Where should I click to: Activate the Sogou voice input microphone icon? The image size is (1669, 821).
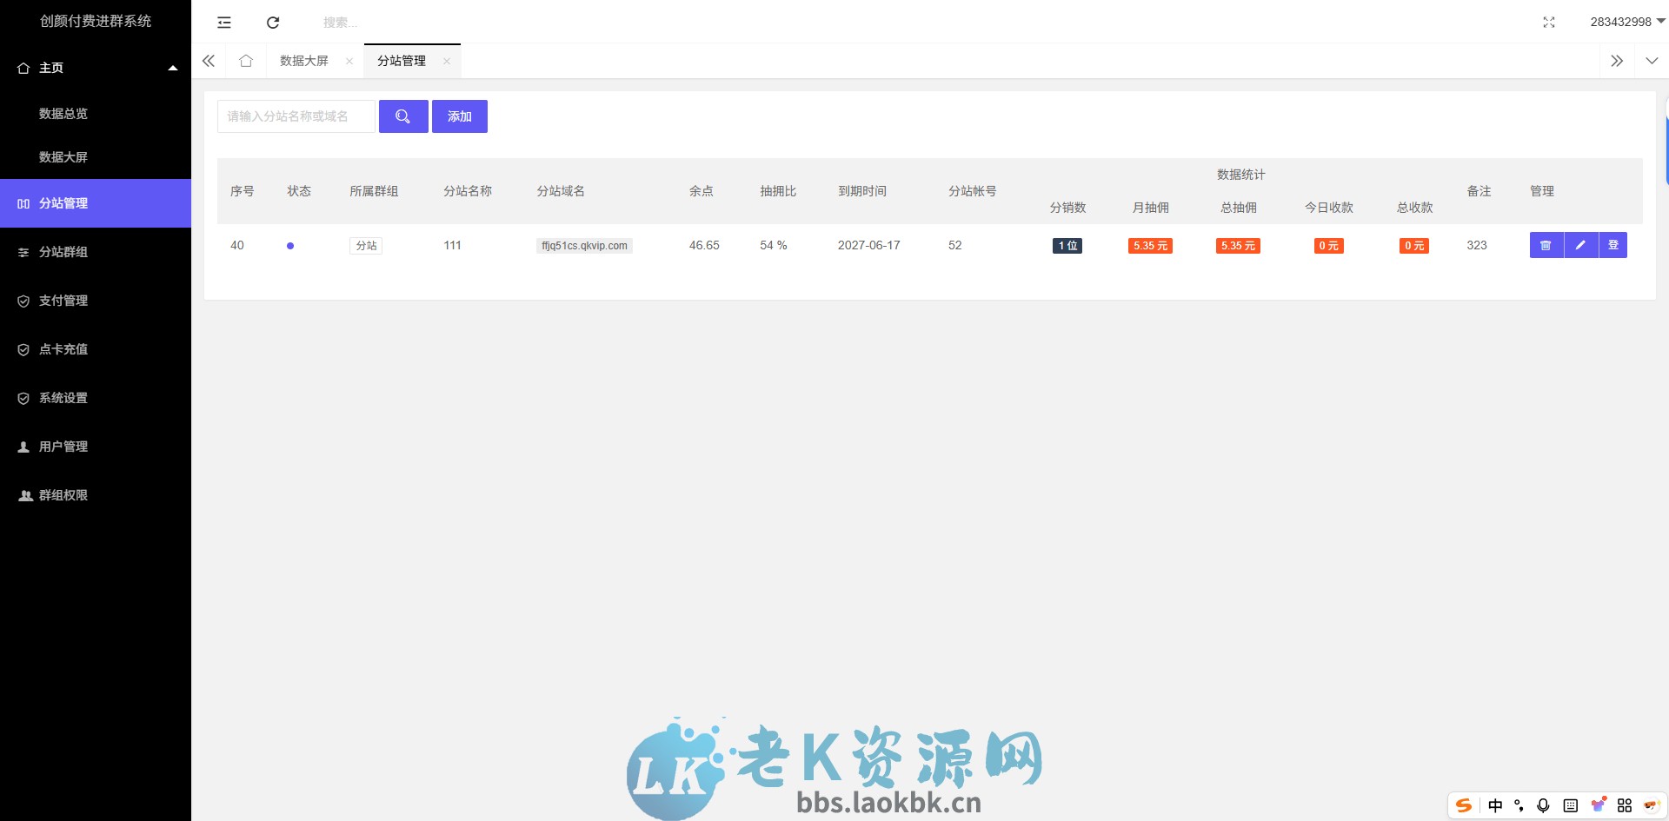pos(1544,806)
